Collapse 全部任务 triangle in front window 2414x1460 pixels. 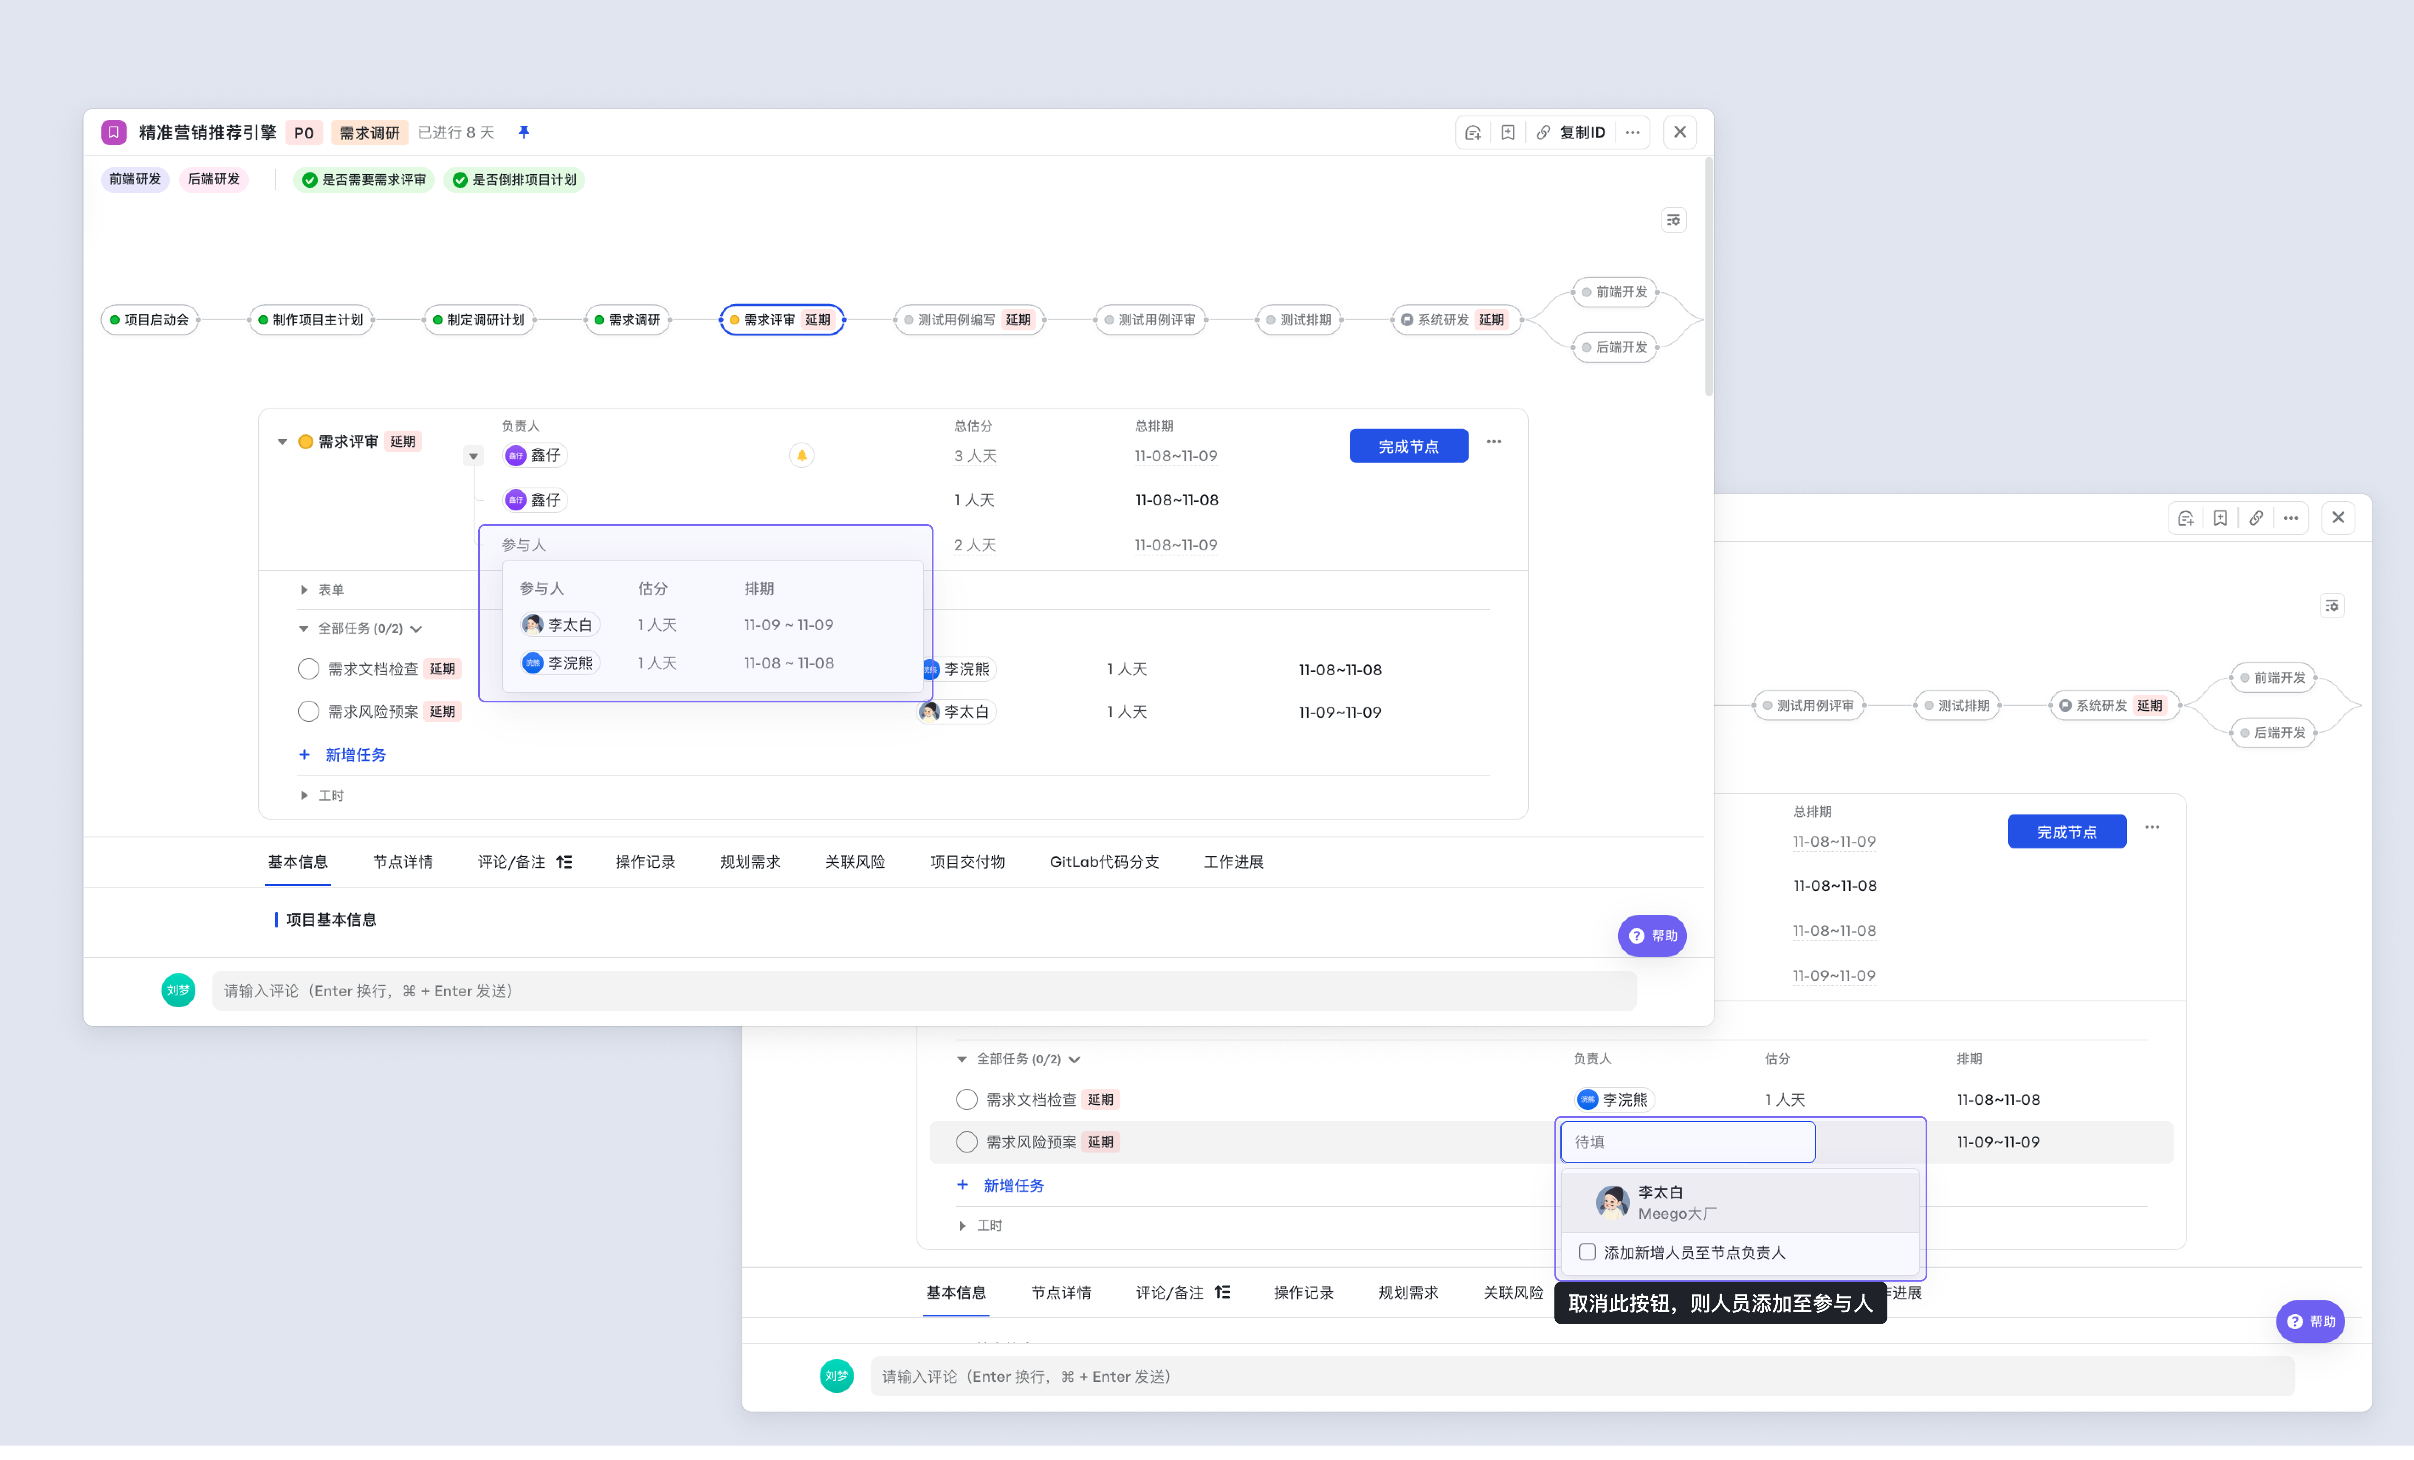(304, 628)
